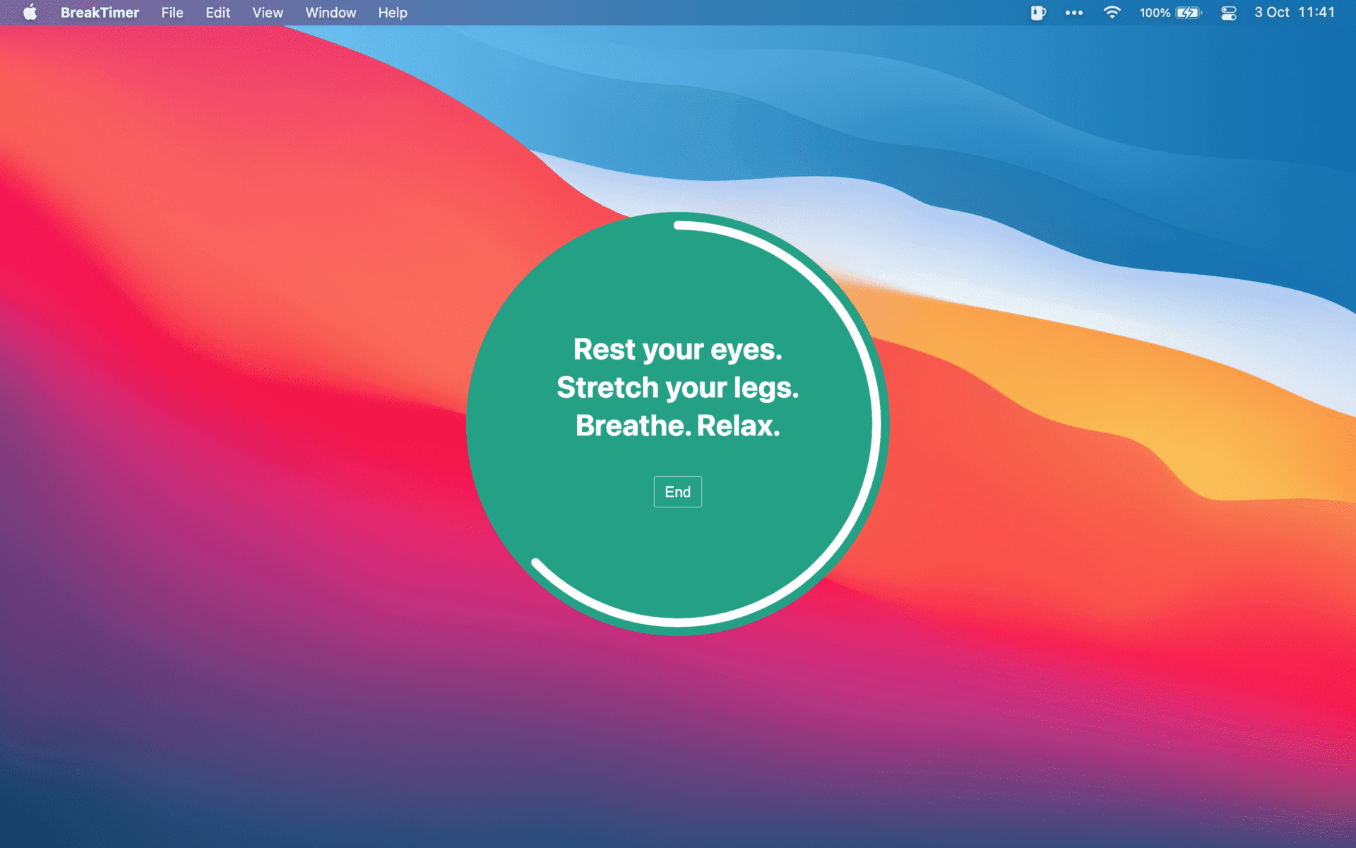Open the date and time 3 Oct 11:41
This screenshot has width=1356, height=848.
pyautogui.click(x=1294, y=13)
